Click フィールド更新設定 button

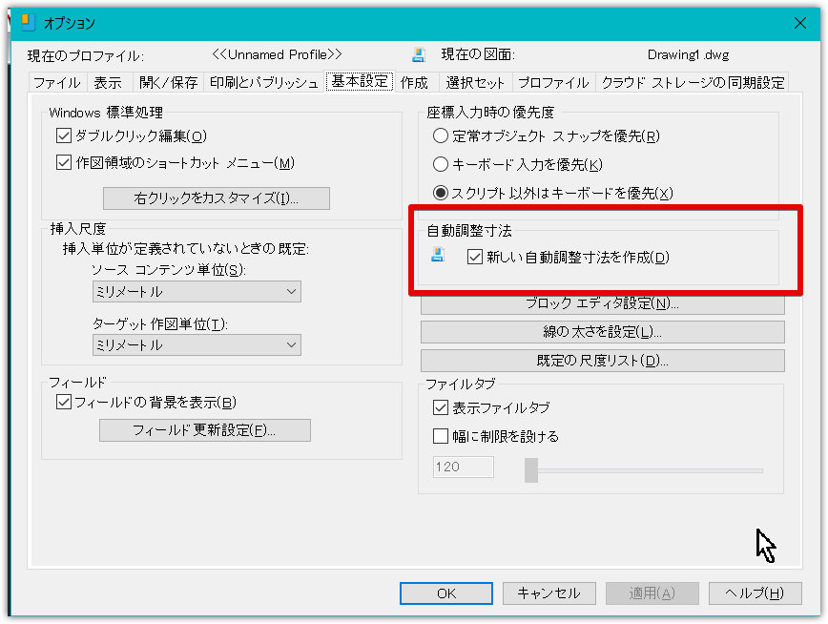point(205,430)
